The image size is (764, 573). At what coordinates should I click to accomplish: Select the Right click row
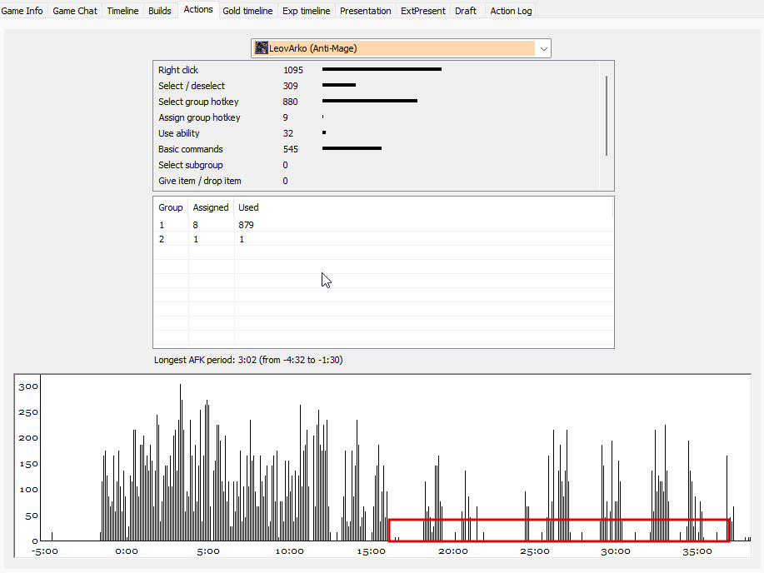click(x=376, y=70)
